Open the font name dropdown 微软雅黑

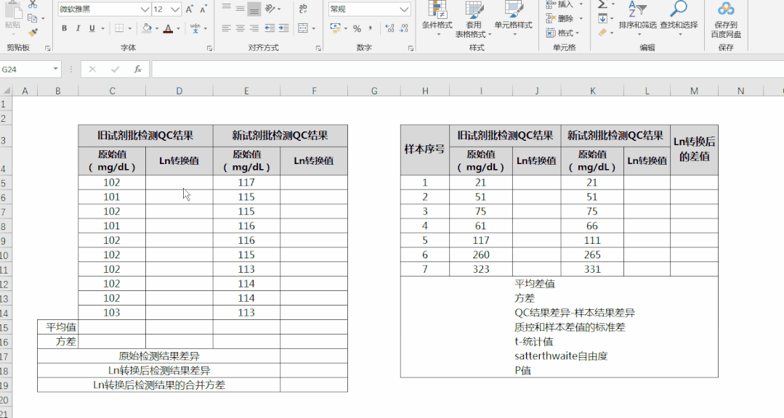[x=145, y=9]
